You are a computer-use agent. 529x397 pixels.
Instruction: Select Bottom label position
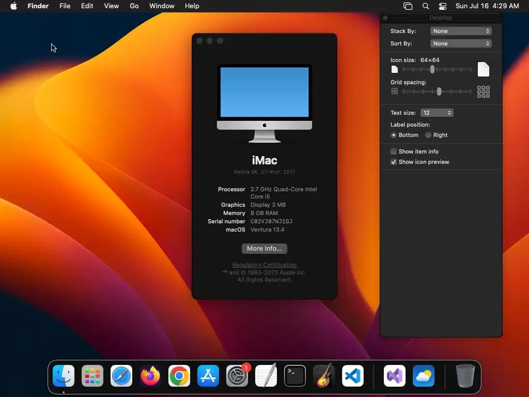394,135
